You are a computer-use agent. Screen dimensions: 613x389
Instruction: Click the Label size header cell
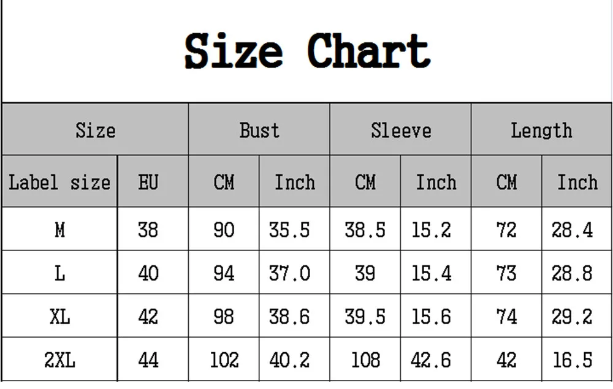(x=60, y=181)
